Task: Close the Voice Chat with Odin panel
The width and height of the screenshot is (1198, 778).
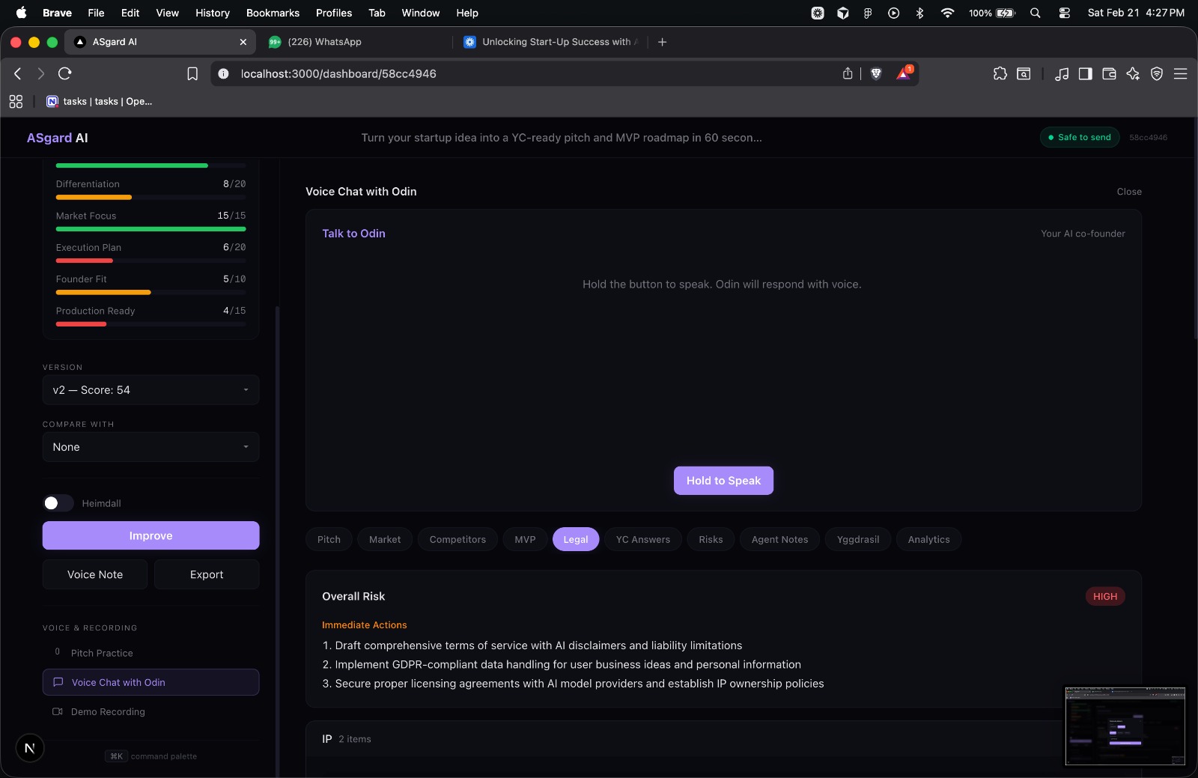Action: [1129, 192]
